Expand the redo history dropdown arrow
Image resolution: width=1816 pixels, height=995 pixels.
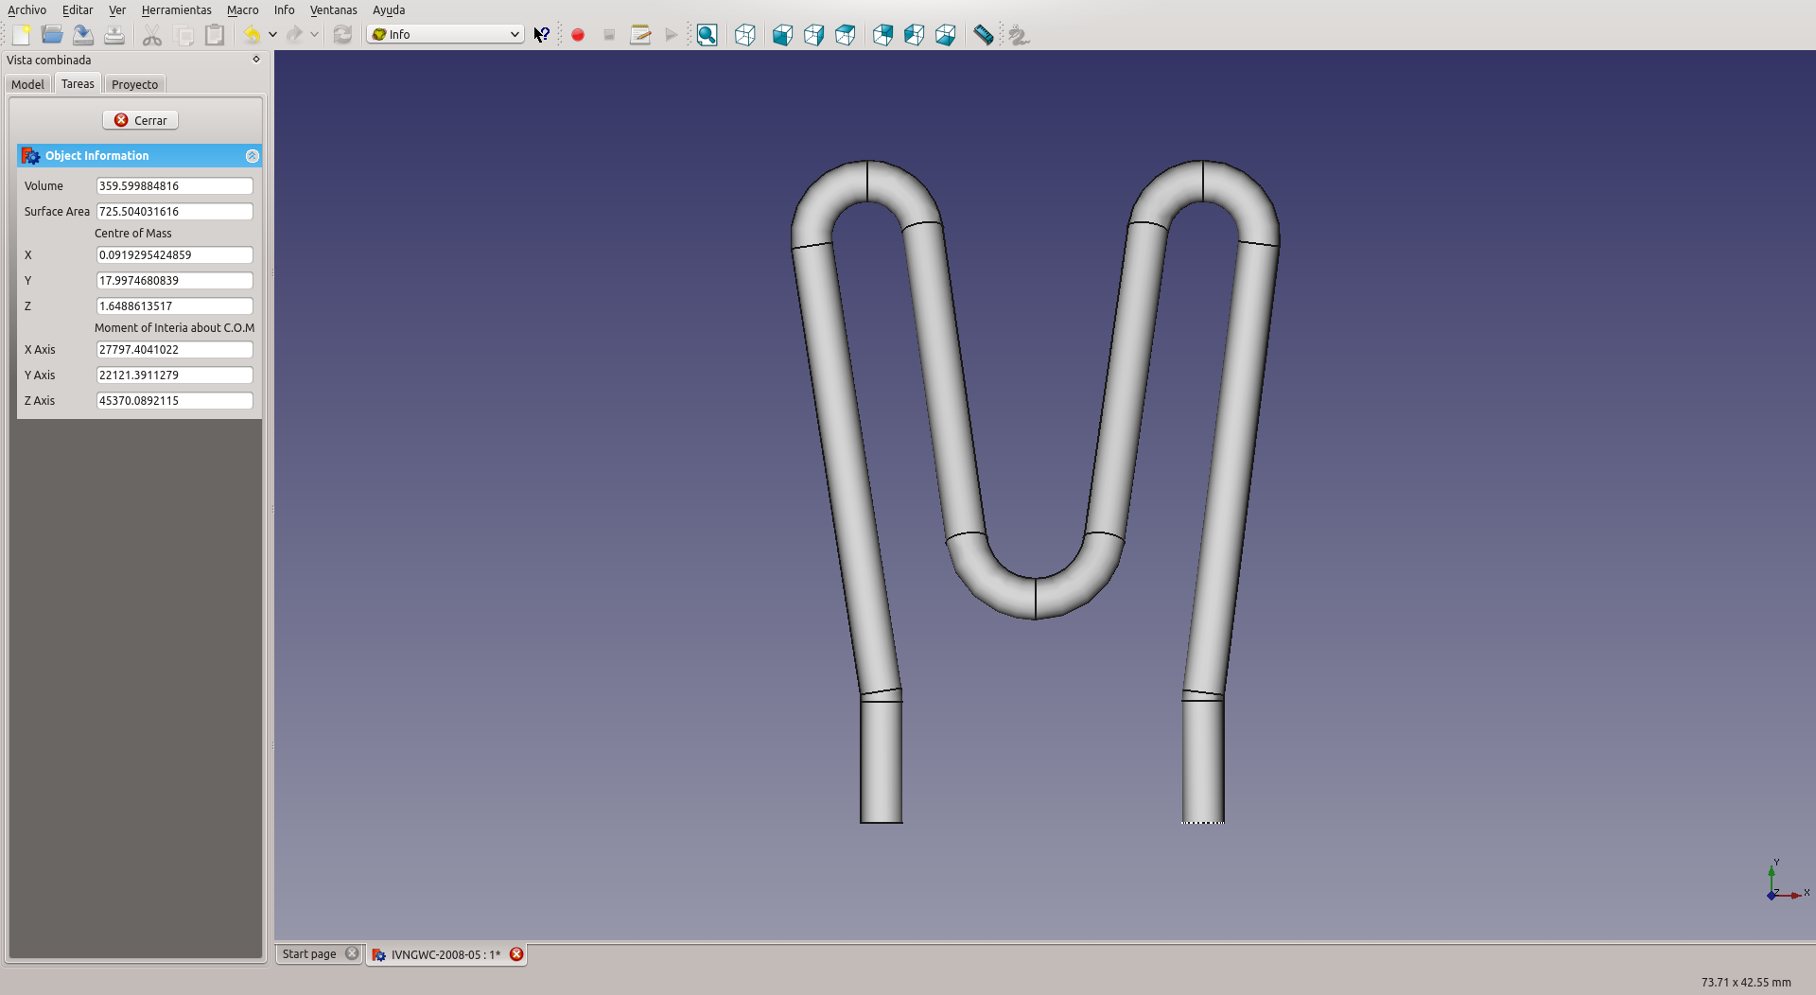click(x=314, y=35)
